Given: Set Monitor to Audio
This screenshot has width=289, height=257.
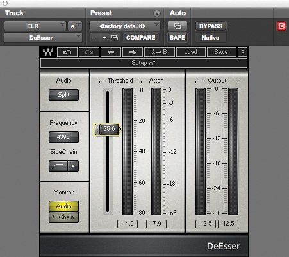Looking at the screenshot, I should click(x=63, y=206).
